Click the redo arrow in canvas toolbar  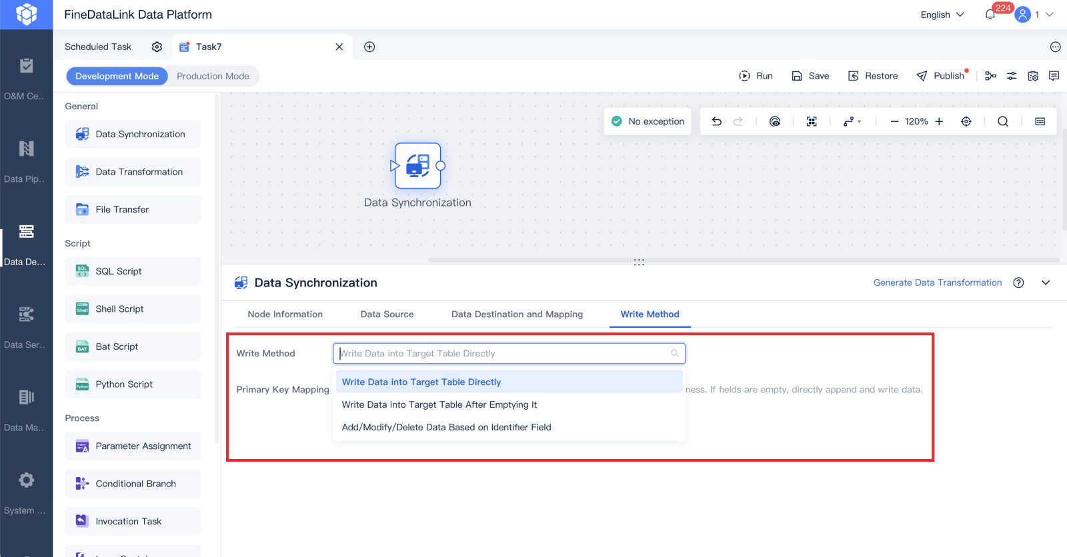pos(738,121)
